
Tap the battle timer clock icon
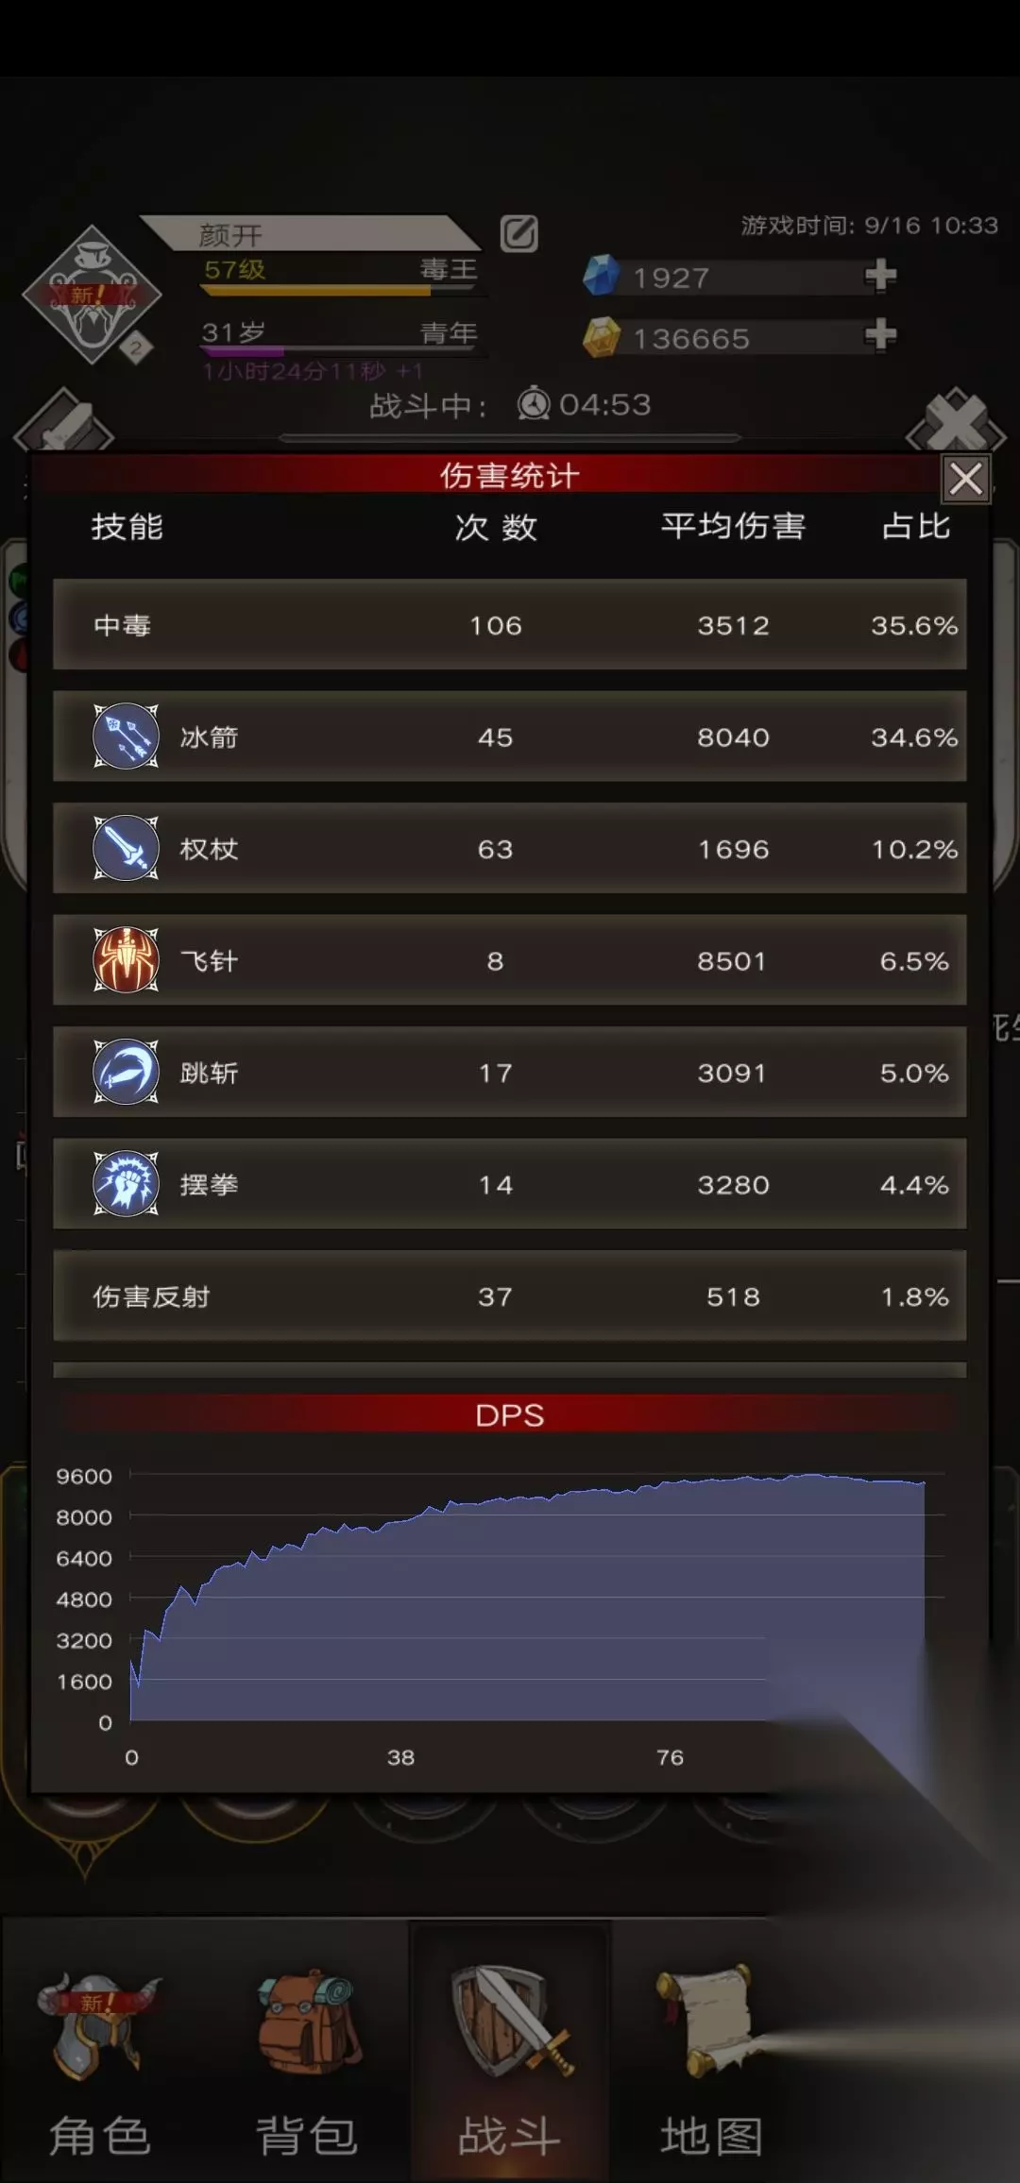[534, 404]
